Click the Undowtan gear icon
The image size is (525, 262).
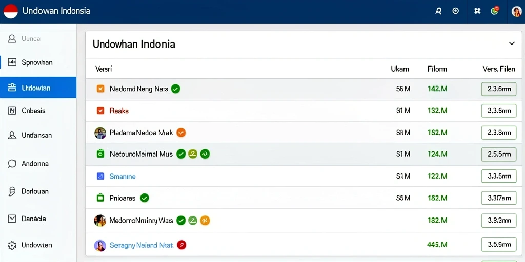[12, 245]
